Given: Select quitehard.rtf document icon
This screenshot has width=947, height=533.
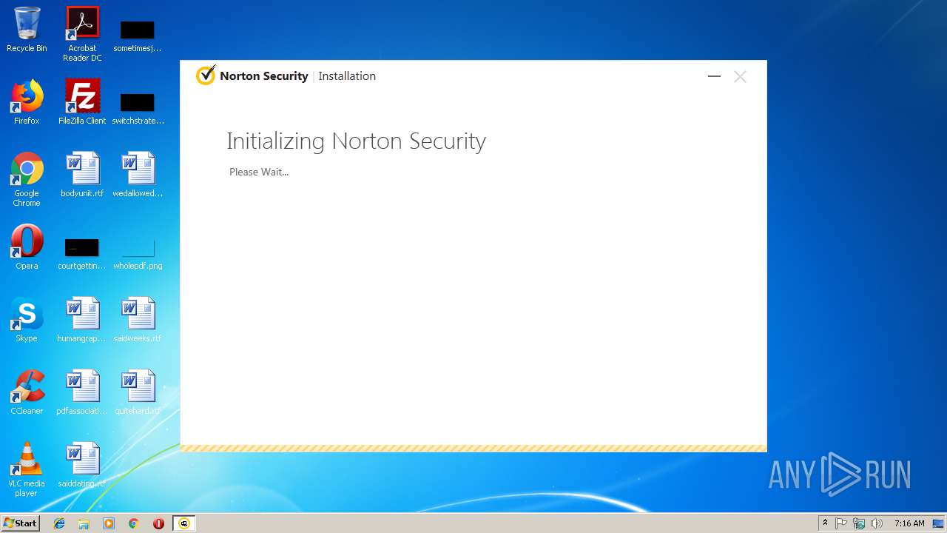Looking at the screenshot, I should pos(138,392).
